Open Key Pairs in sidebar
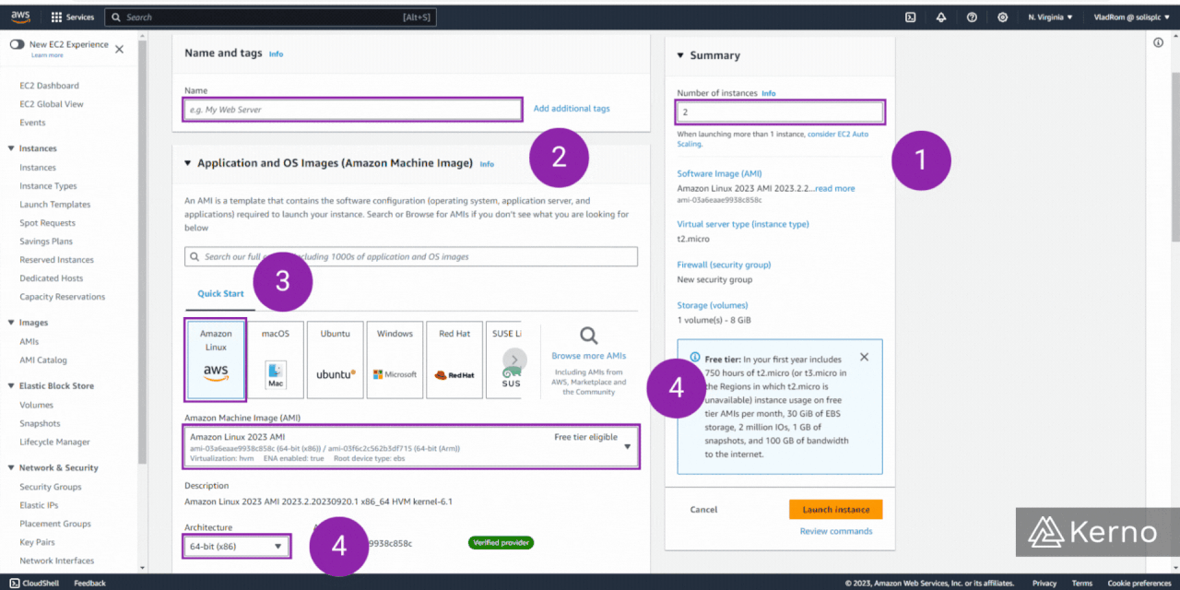Viewport: 1180px width, 590px height. pos(37,542)
